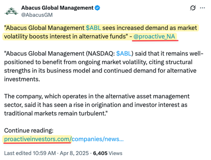
Task: Click the Grok slashed-circle icon
Action: tap(193, 8)
